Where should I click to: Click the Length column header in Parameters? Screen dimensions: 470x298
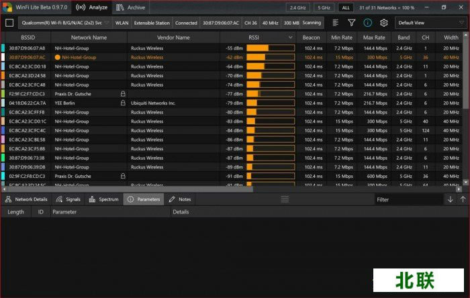[x=15, y=211]
